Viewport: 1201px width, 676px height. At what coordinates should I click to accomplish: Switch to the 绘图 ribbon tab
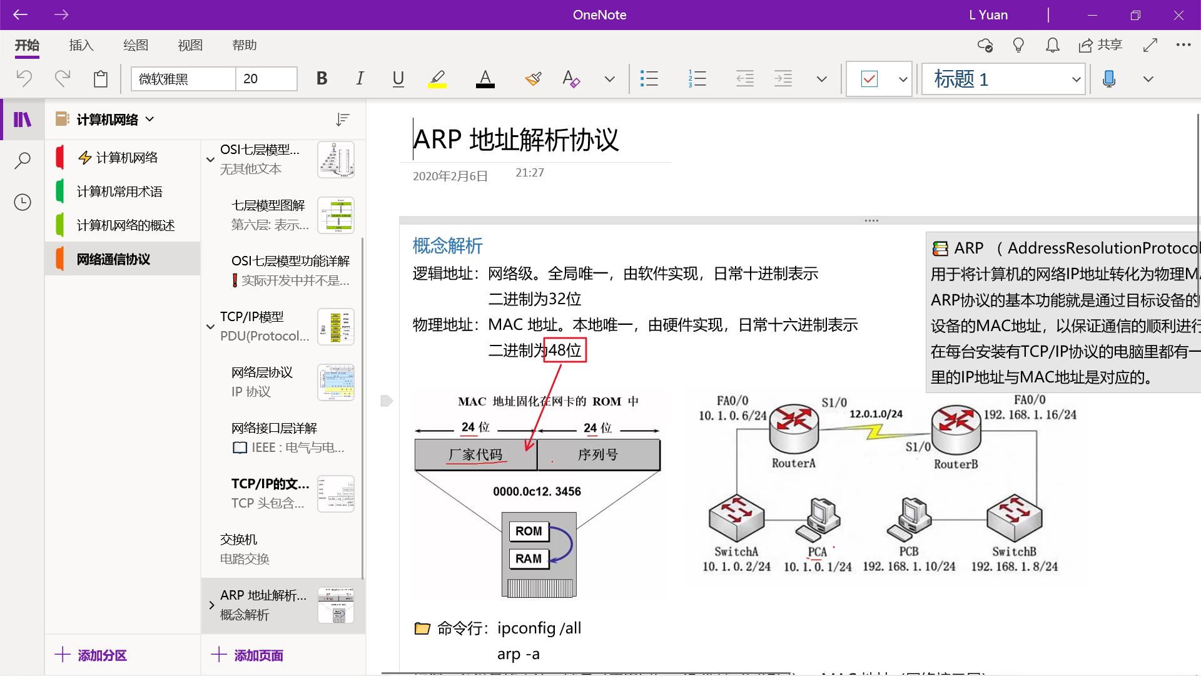pyautogui.click(x=135, y=45)
